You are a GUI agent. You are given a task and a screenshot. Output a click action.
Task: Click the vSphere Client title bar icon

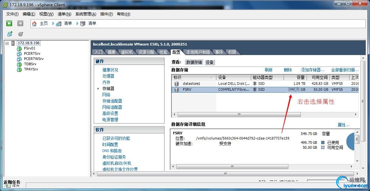tap(5, 5)
